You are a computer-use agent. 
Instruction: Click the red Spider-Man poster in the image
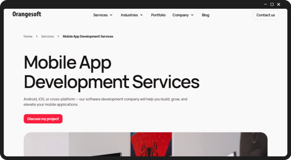(151, 145)
